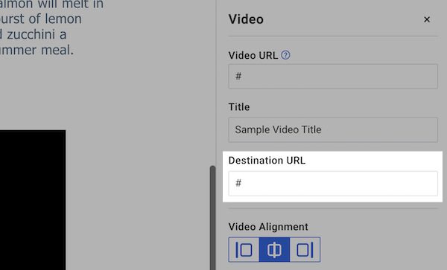This screenshot has width=447, height=270.
Task: Align video to the left
Action: pyautogui.click(x=244, y=250)
